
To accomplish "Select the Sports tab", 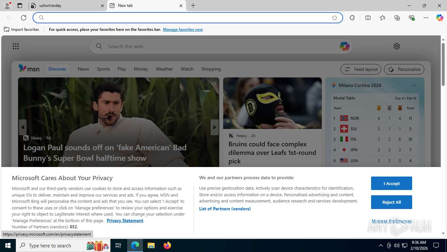I will pyautogui.click(x=103, y=69).
